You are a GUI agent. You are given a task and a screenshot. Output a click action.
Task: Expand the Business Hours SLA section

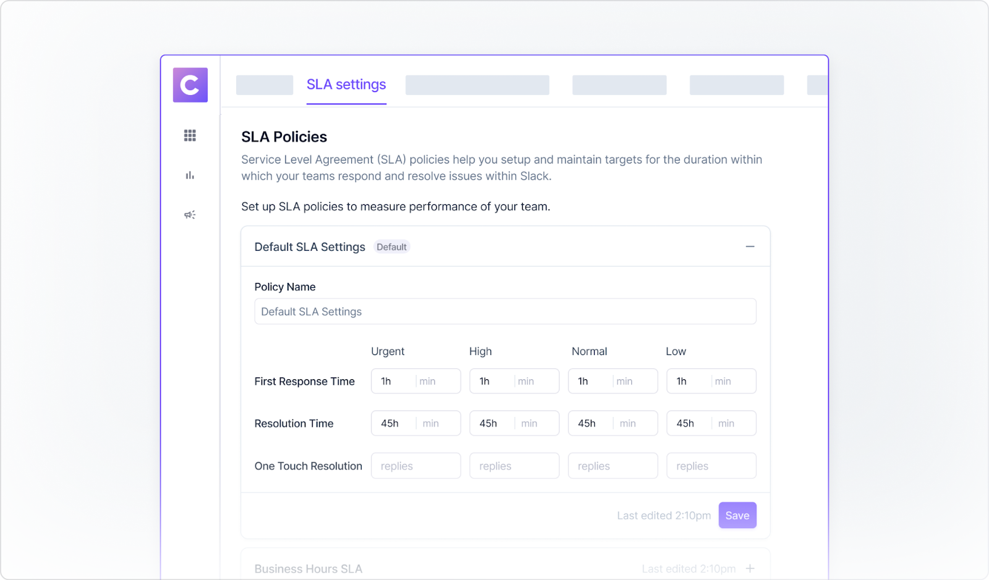(x=750, y=568)
